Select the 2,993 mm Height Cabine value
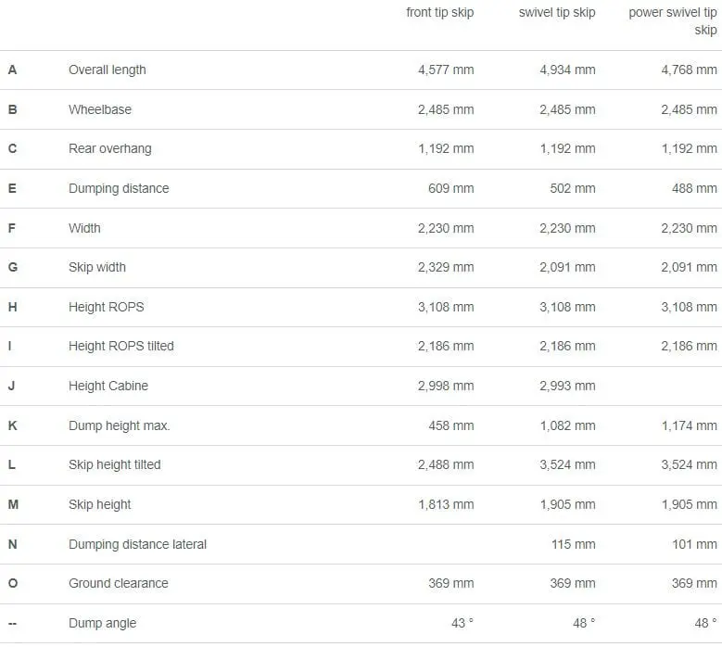Viewport: 722px width, 647px height. 567,386
